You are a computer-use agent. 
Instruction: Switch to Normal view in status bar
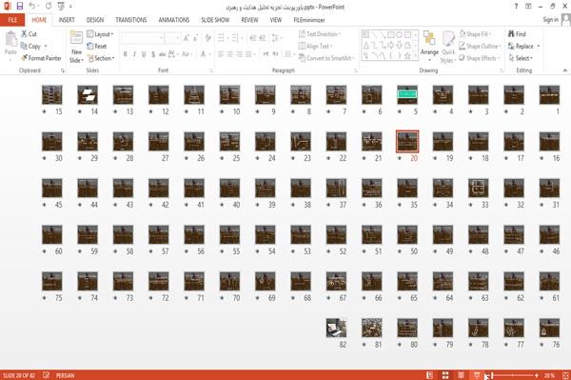click(430, 375)
